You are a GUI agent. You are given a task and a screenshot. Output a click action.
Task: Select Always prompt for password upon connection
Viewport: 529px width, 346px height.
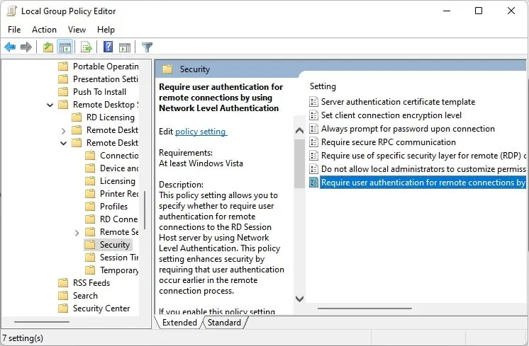[408, 129]
